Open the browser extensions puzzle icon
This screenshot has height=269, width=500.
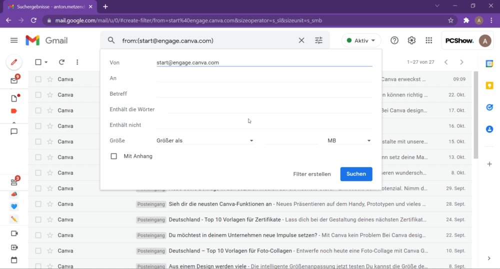click(466, 20)
